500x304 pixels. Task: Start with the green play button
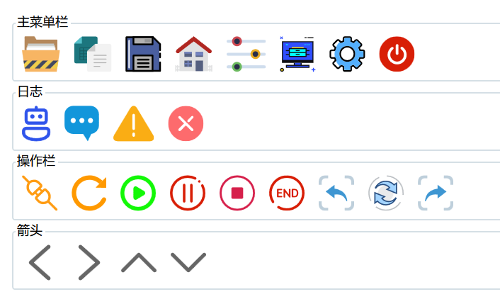pos(138,193)
